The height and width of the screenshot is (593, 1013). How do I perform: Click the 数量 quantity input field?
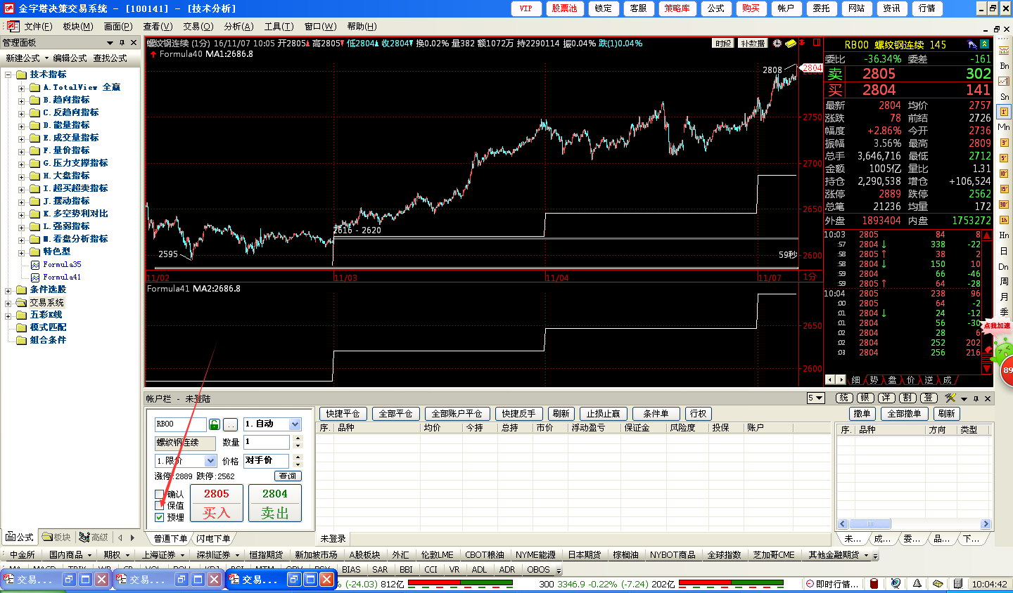pyautogui.click(x=267, y=442)
